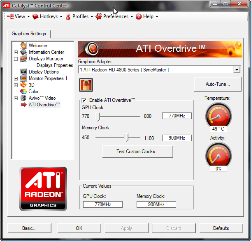Click the Current Values Memory Clock field
Image resolution: width=251 pixels, height=241 pixels.
[x=156, y=204]
